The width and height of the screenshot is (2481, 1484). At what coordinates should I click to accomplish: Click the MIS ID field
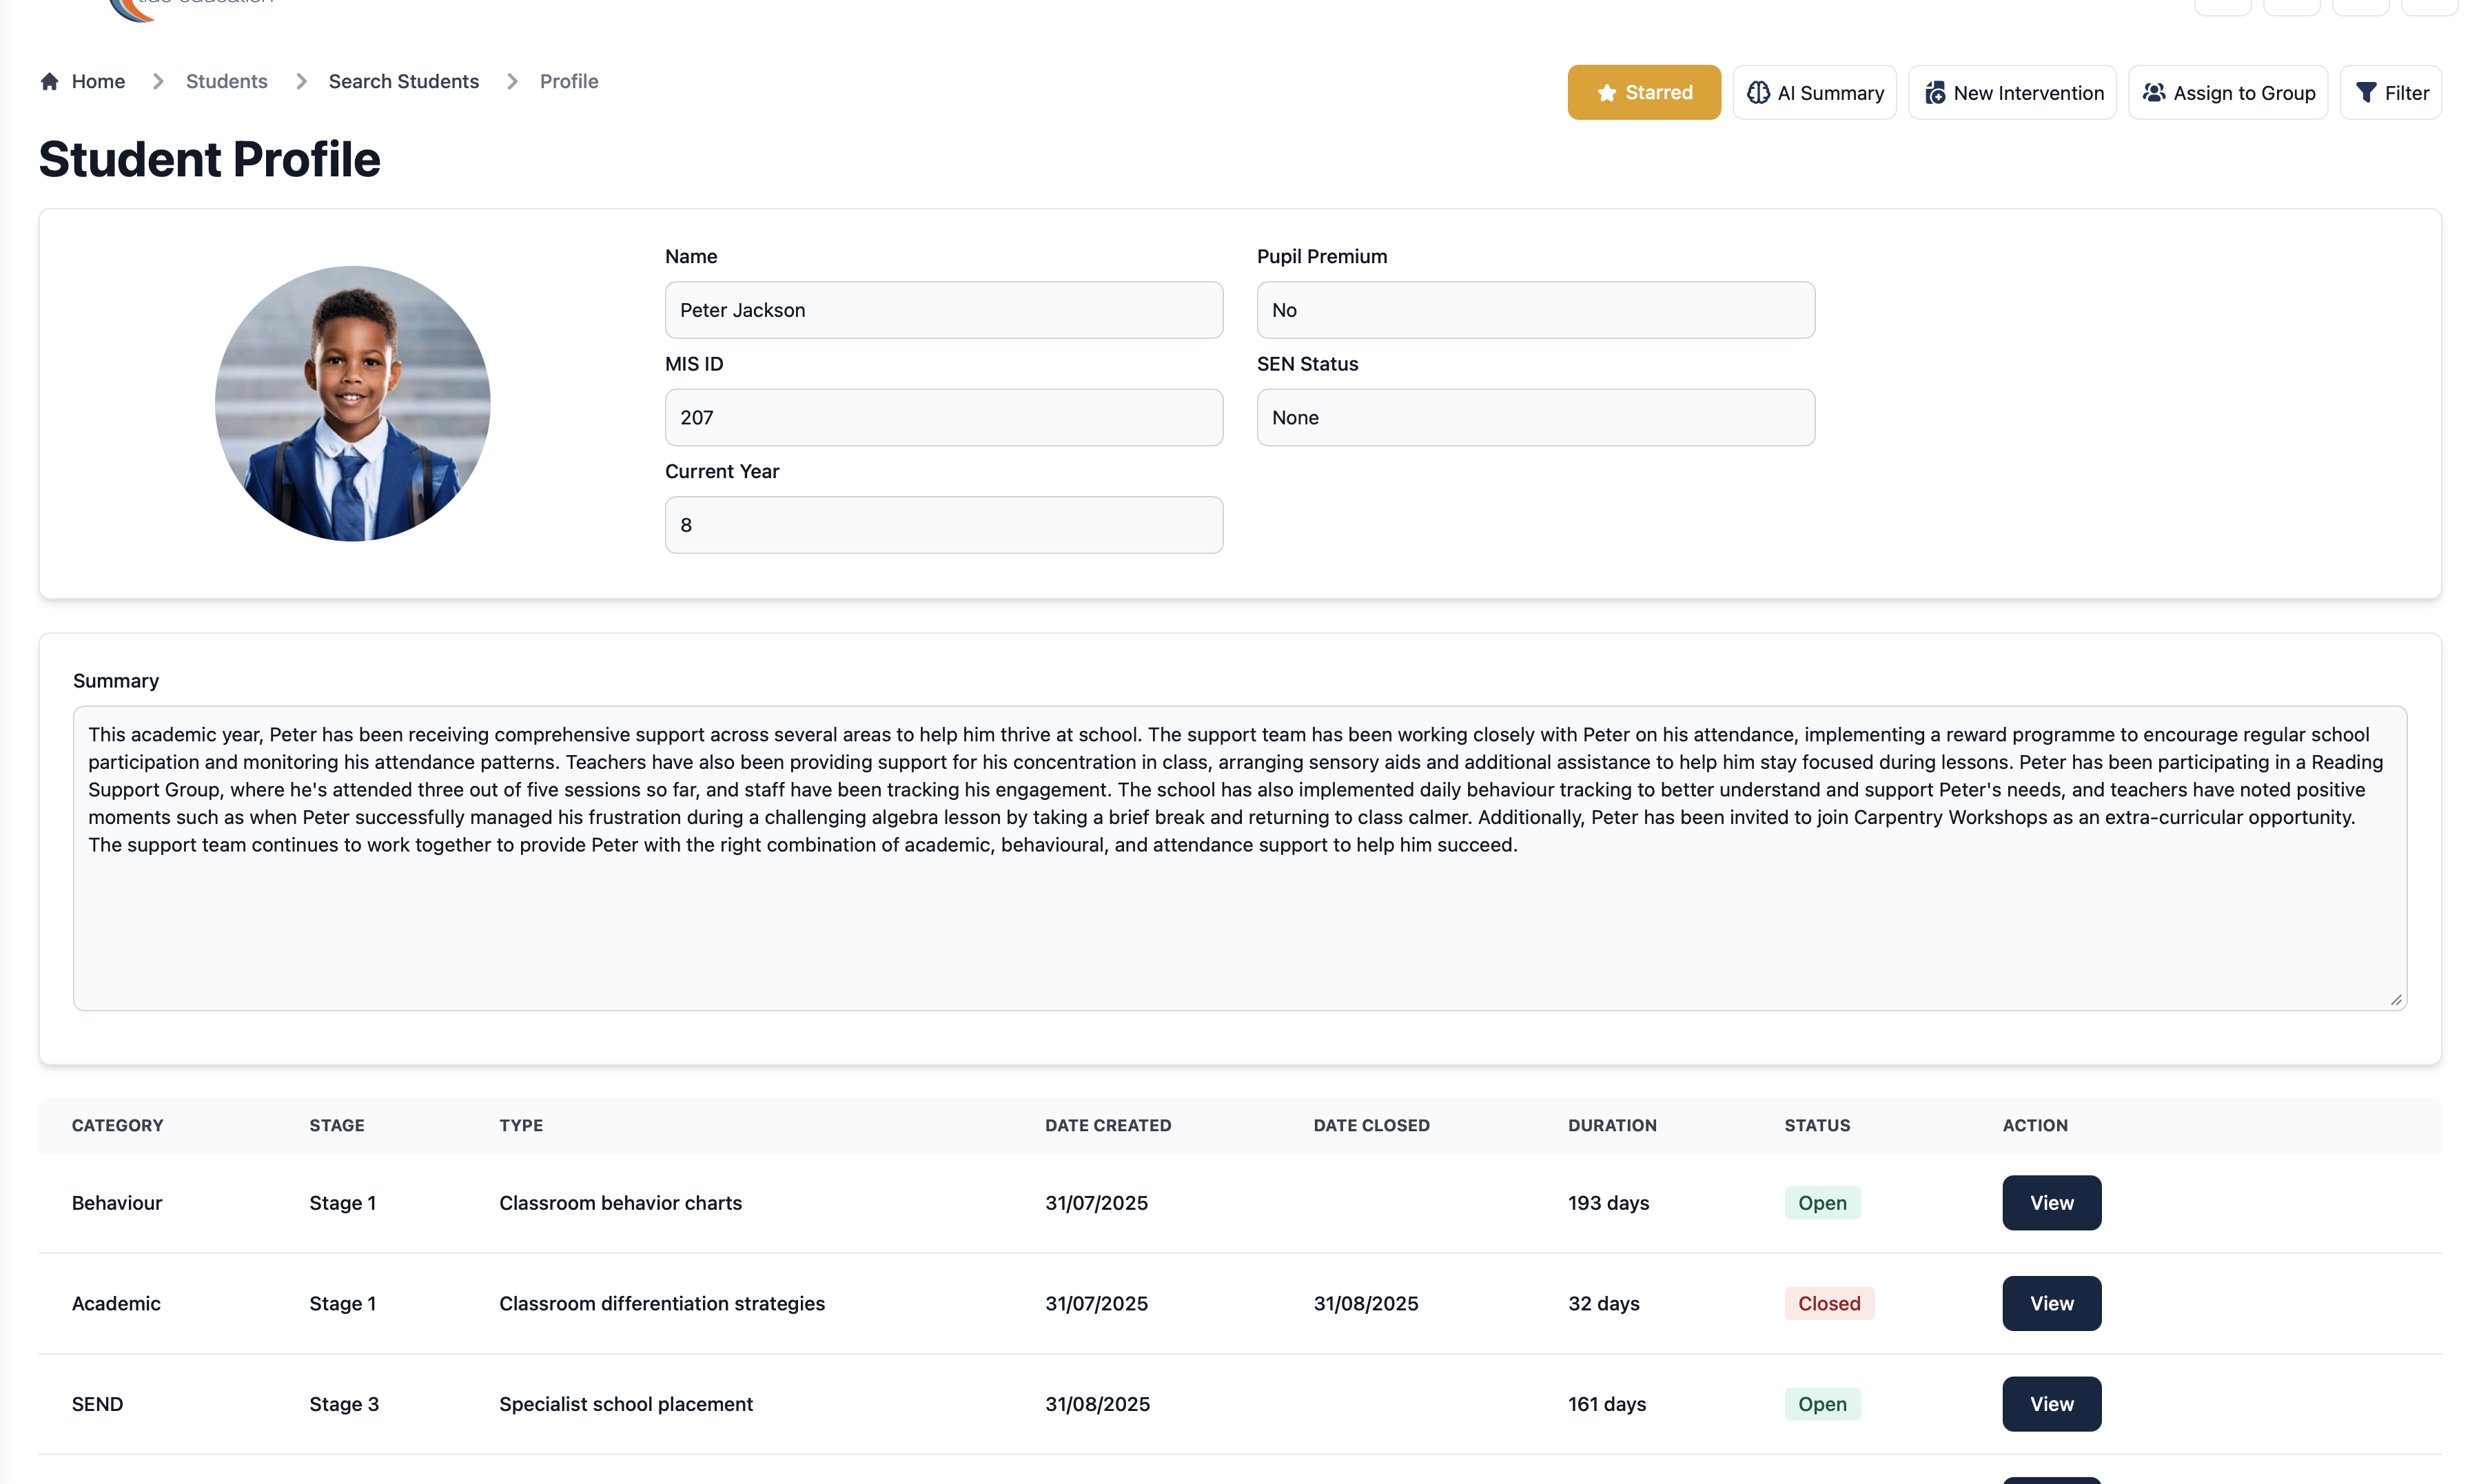coord(942,418)
